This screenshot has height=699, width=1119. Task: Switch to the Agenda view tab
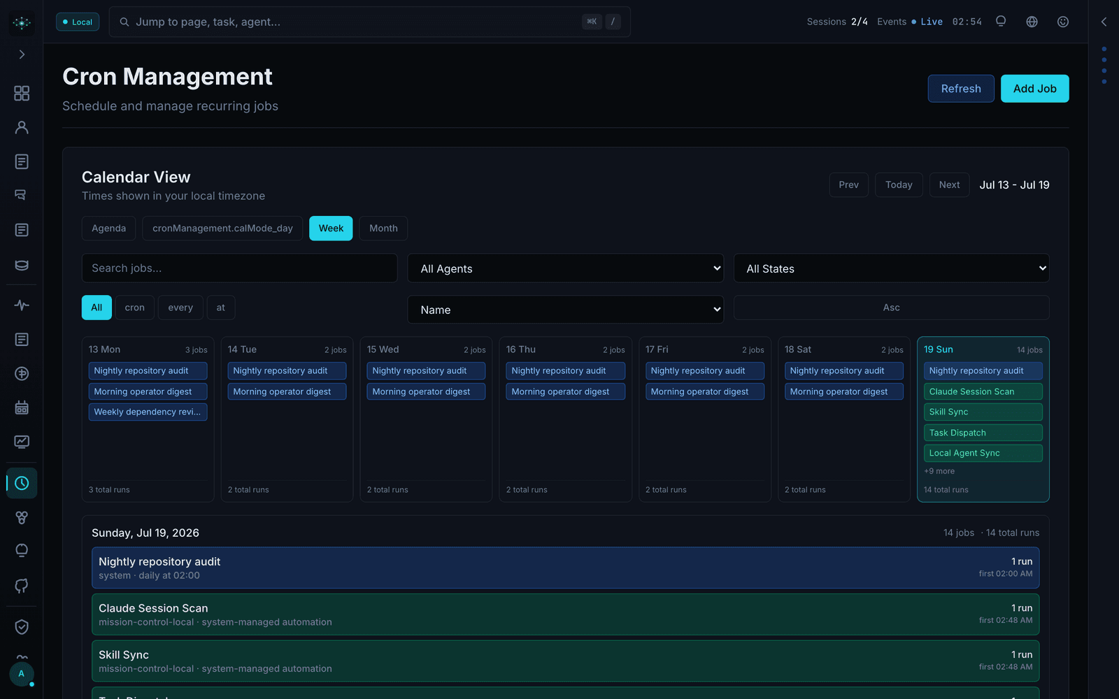[x=109, y=229]
